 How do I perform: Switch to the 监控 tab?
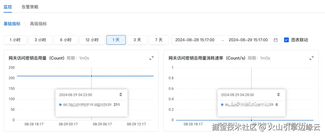point(8,7)
